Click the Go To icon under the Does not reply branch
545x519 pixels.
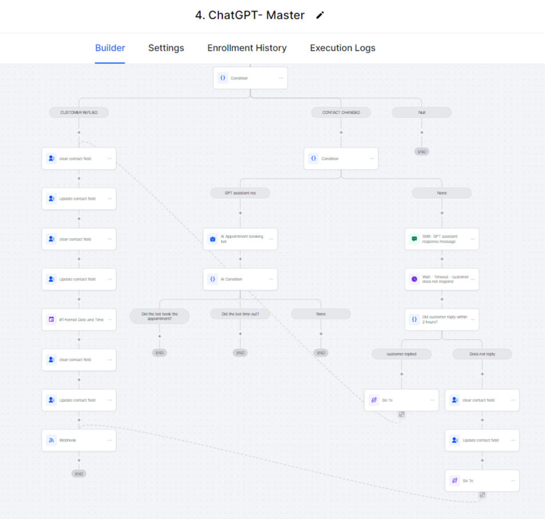click(x=455, y=481)
